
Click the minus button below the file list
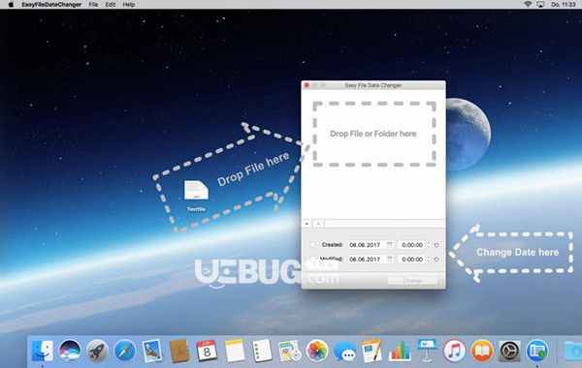click(318, 224)
